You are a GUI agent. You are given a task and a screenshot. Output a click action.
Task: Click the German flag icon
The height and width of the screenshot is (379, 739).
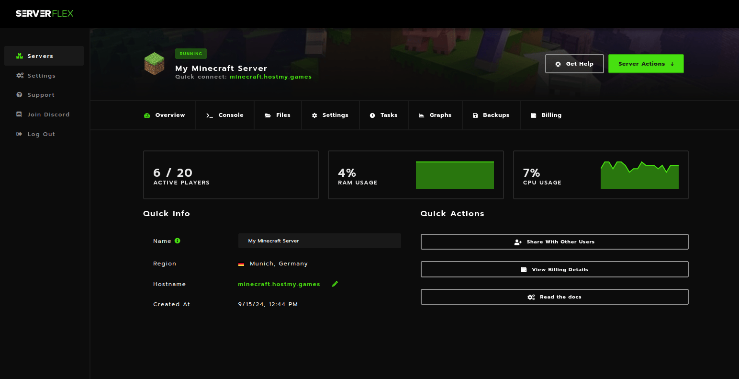[241, 264]
